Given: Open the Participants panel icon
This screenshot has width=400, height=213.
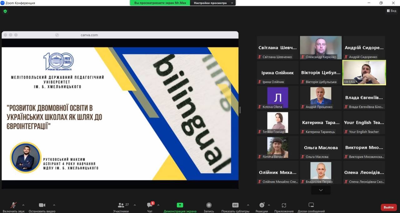Looking at the screenshot, I should (x=121, y=205).
